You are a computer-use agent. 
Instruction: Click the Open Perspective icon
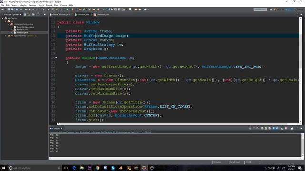coord(271,9)
